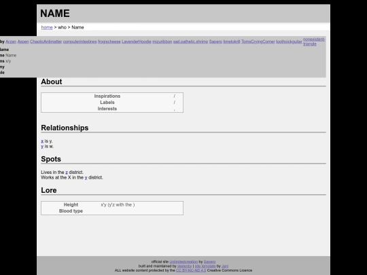Open the Sapero link in the gray top bar
The width and height of the screenshot is (367, 275).
pyautogui.click(x=215, y=41)
